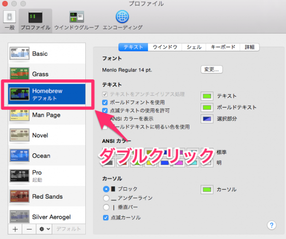The width and height of the screenshot is (286, 239).
Task: Open the 詳細 tab
Action: coord(250,47)
